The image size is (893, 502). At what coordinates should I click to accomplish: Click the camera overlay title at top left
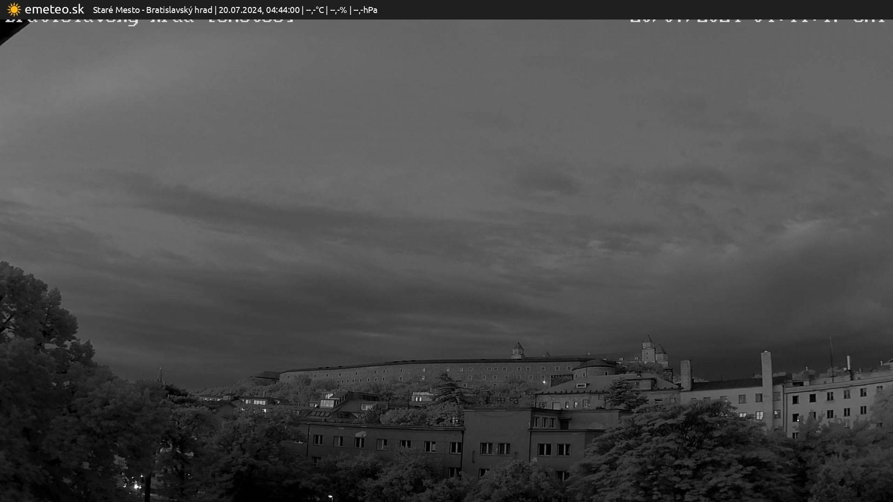149,21
